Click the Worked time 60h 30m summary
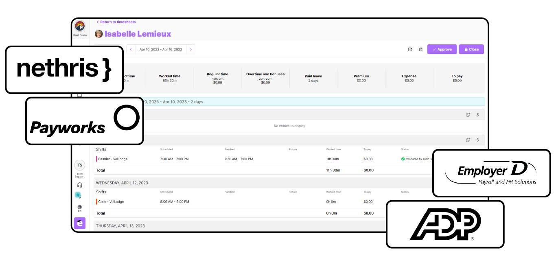This screenshot has height=267, width=556. [170, 78]
